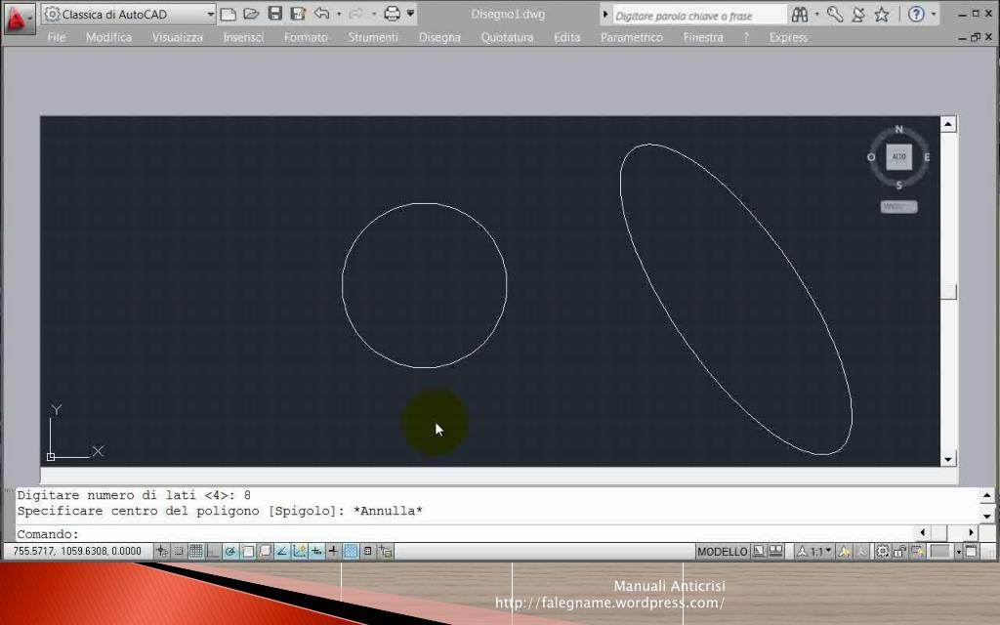Toggle 3D object snap in status bar
Image resolution: width=1000 pixels, height=625 pixels.
click(x=265, y=552)
